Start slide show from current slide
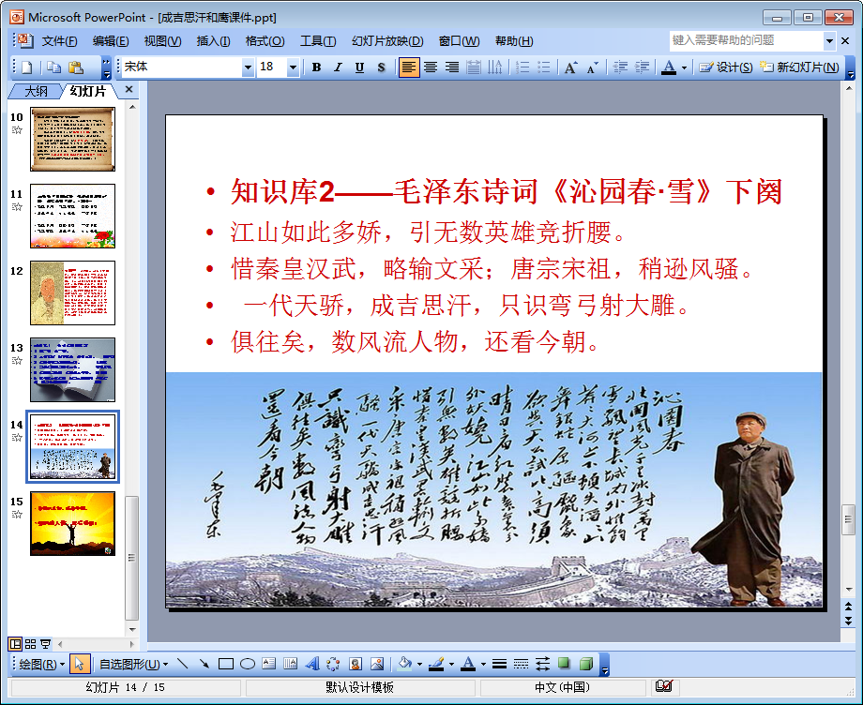This screenshot has height=705, width=863. [x=46, y=643]
